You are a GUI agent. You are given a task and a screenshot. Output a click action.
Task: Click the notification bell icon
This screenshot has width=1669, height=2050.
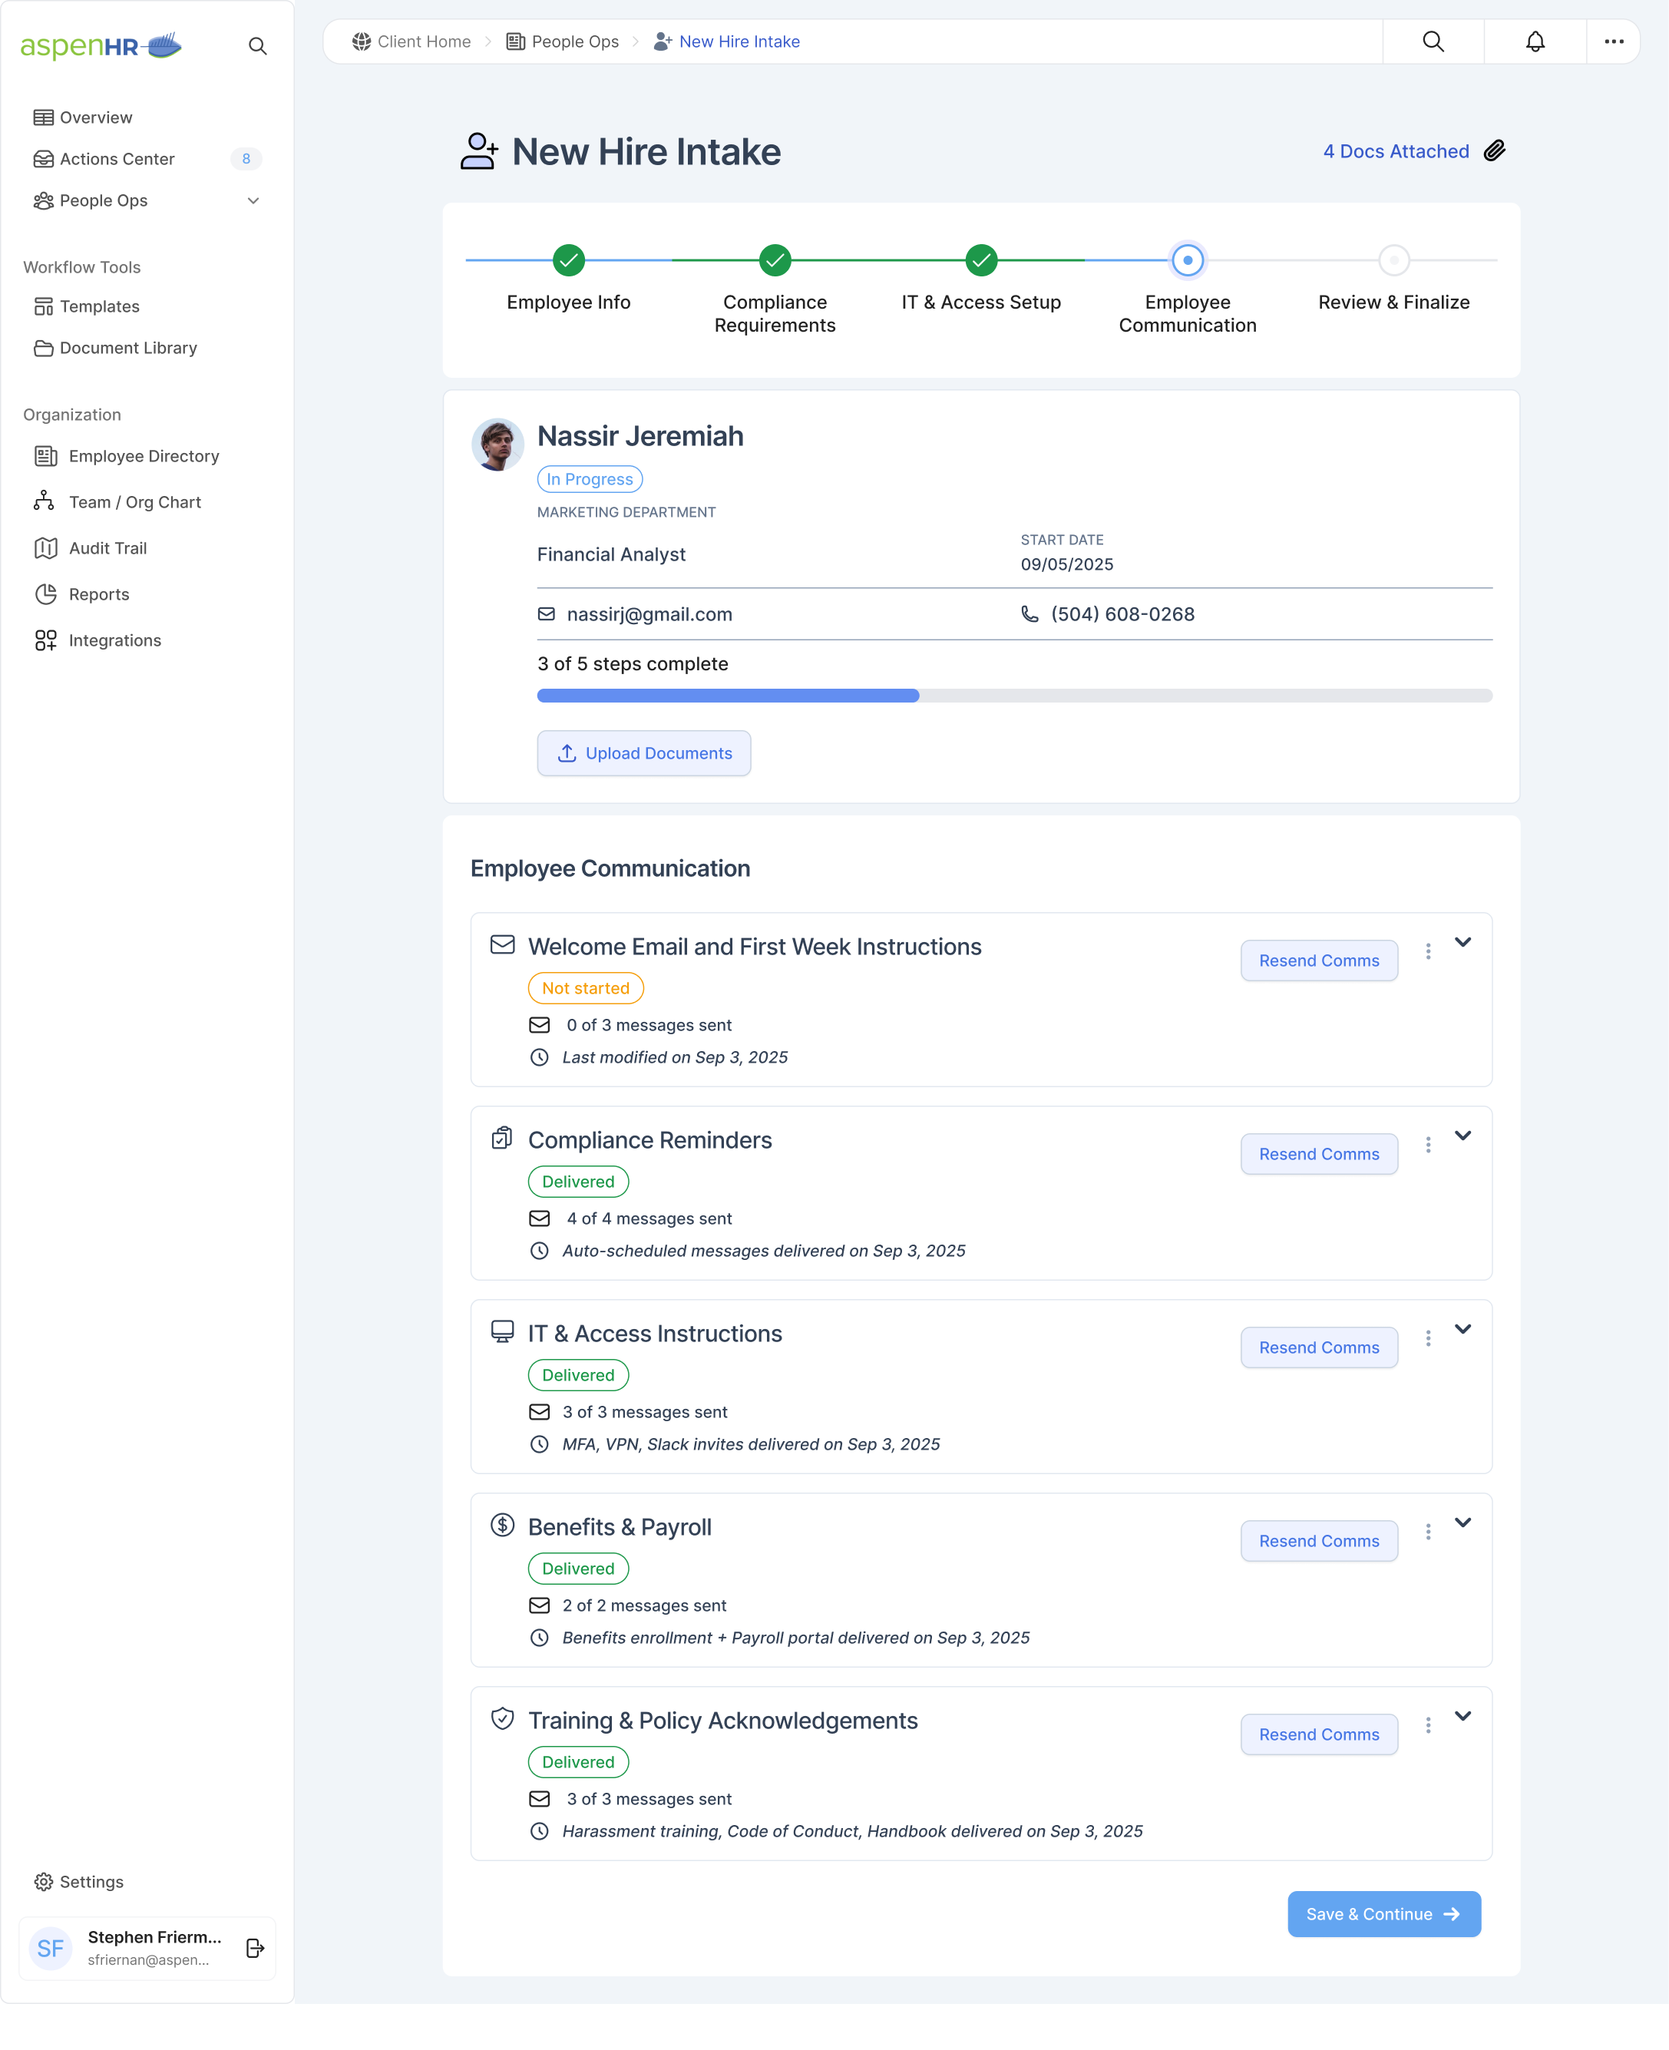coord(1535,41)
